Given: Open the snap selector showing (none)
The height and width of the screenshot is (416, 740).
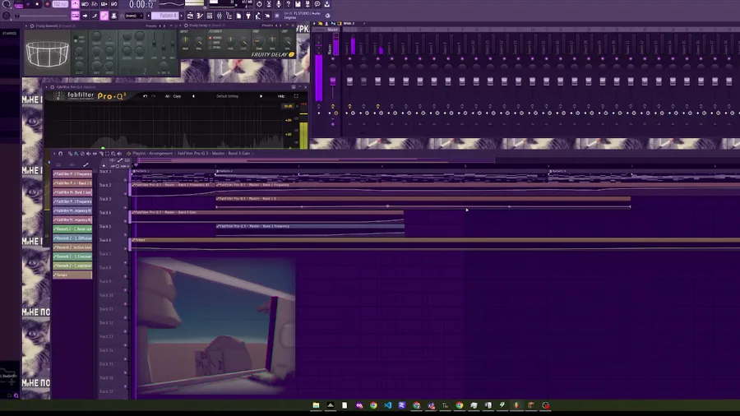Looking at the screenshot, I should click(133, 16).
